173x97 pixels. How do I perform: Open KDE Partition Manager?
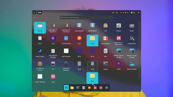(53, 53)
